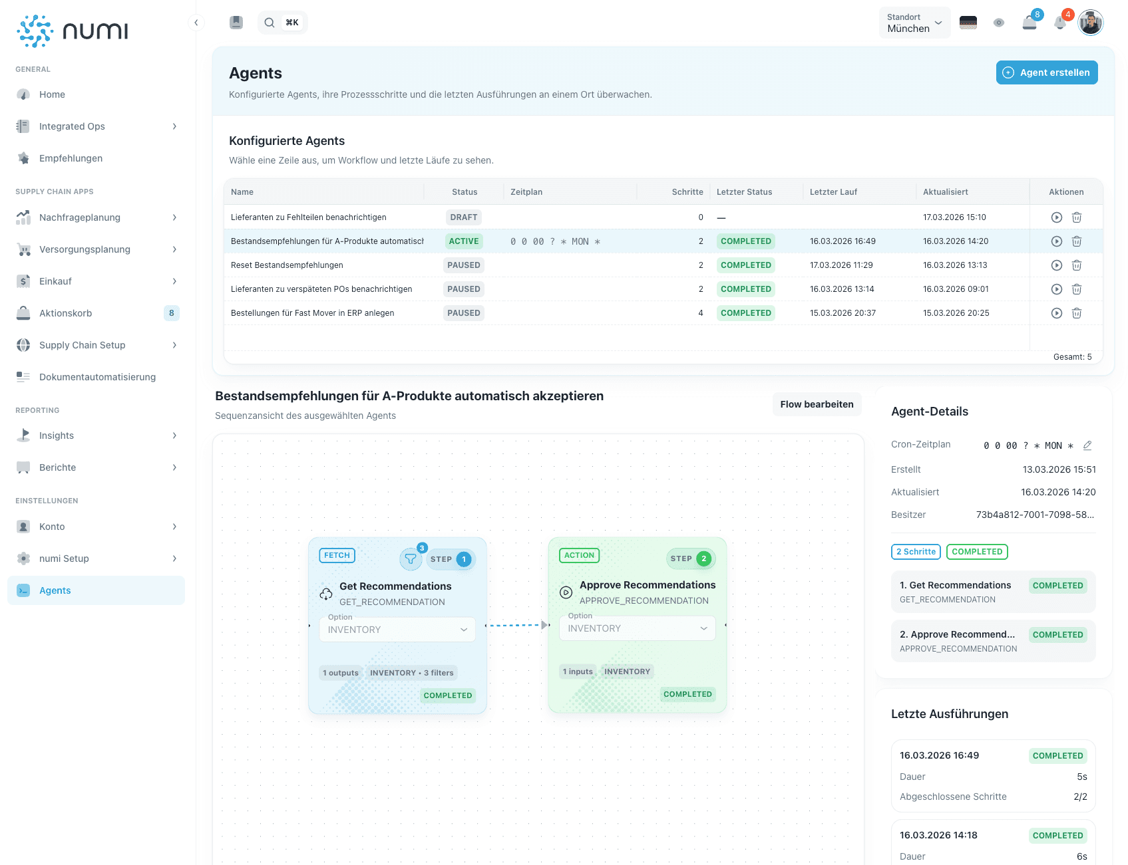Run the Reset Bestandsempfehlungen agent
The height and width of the screenshot is (865, 1128).
pyautogui.click(x=1056, y=265)
